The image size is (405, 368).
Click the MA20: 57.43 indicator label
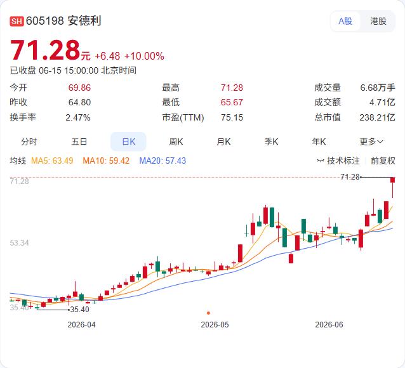pos(163,161)
